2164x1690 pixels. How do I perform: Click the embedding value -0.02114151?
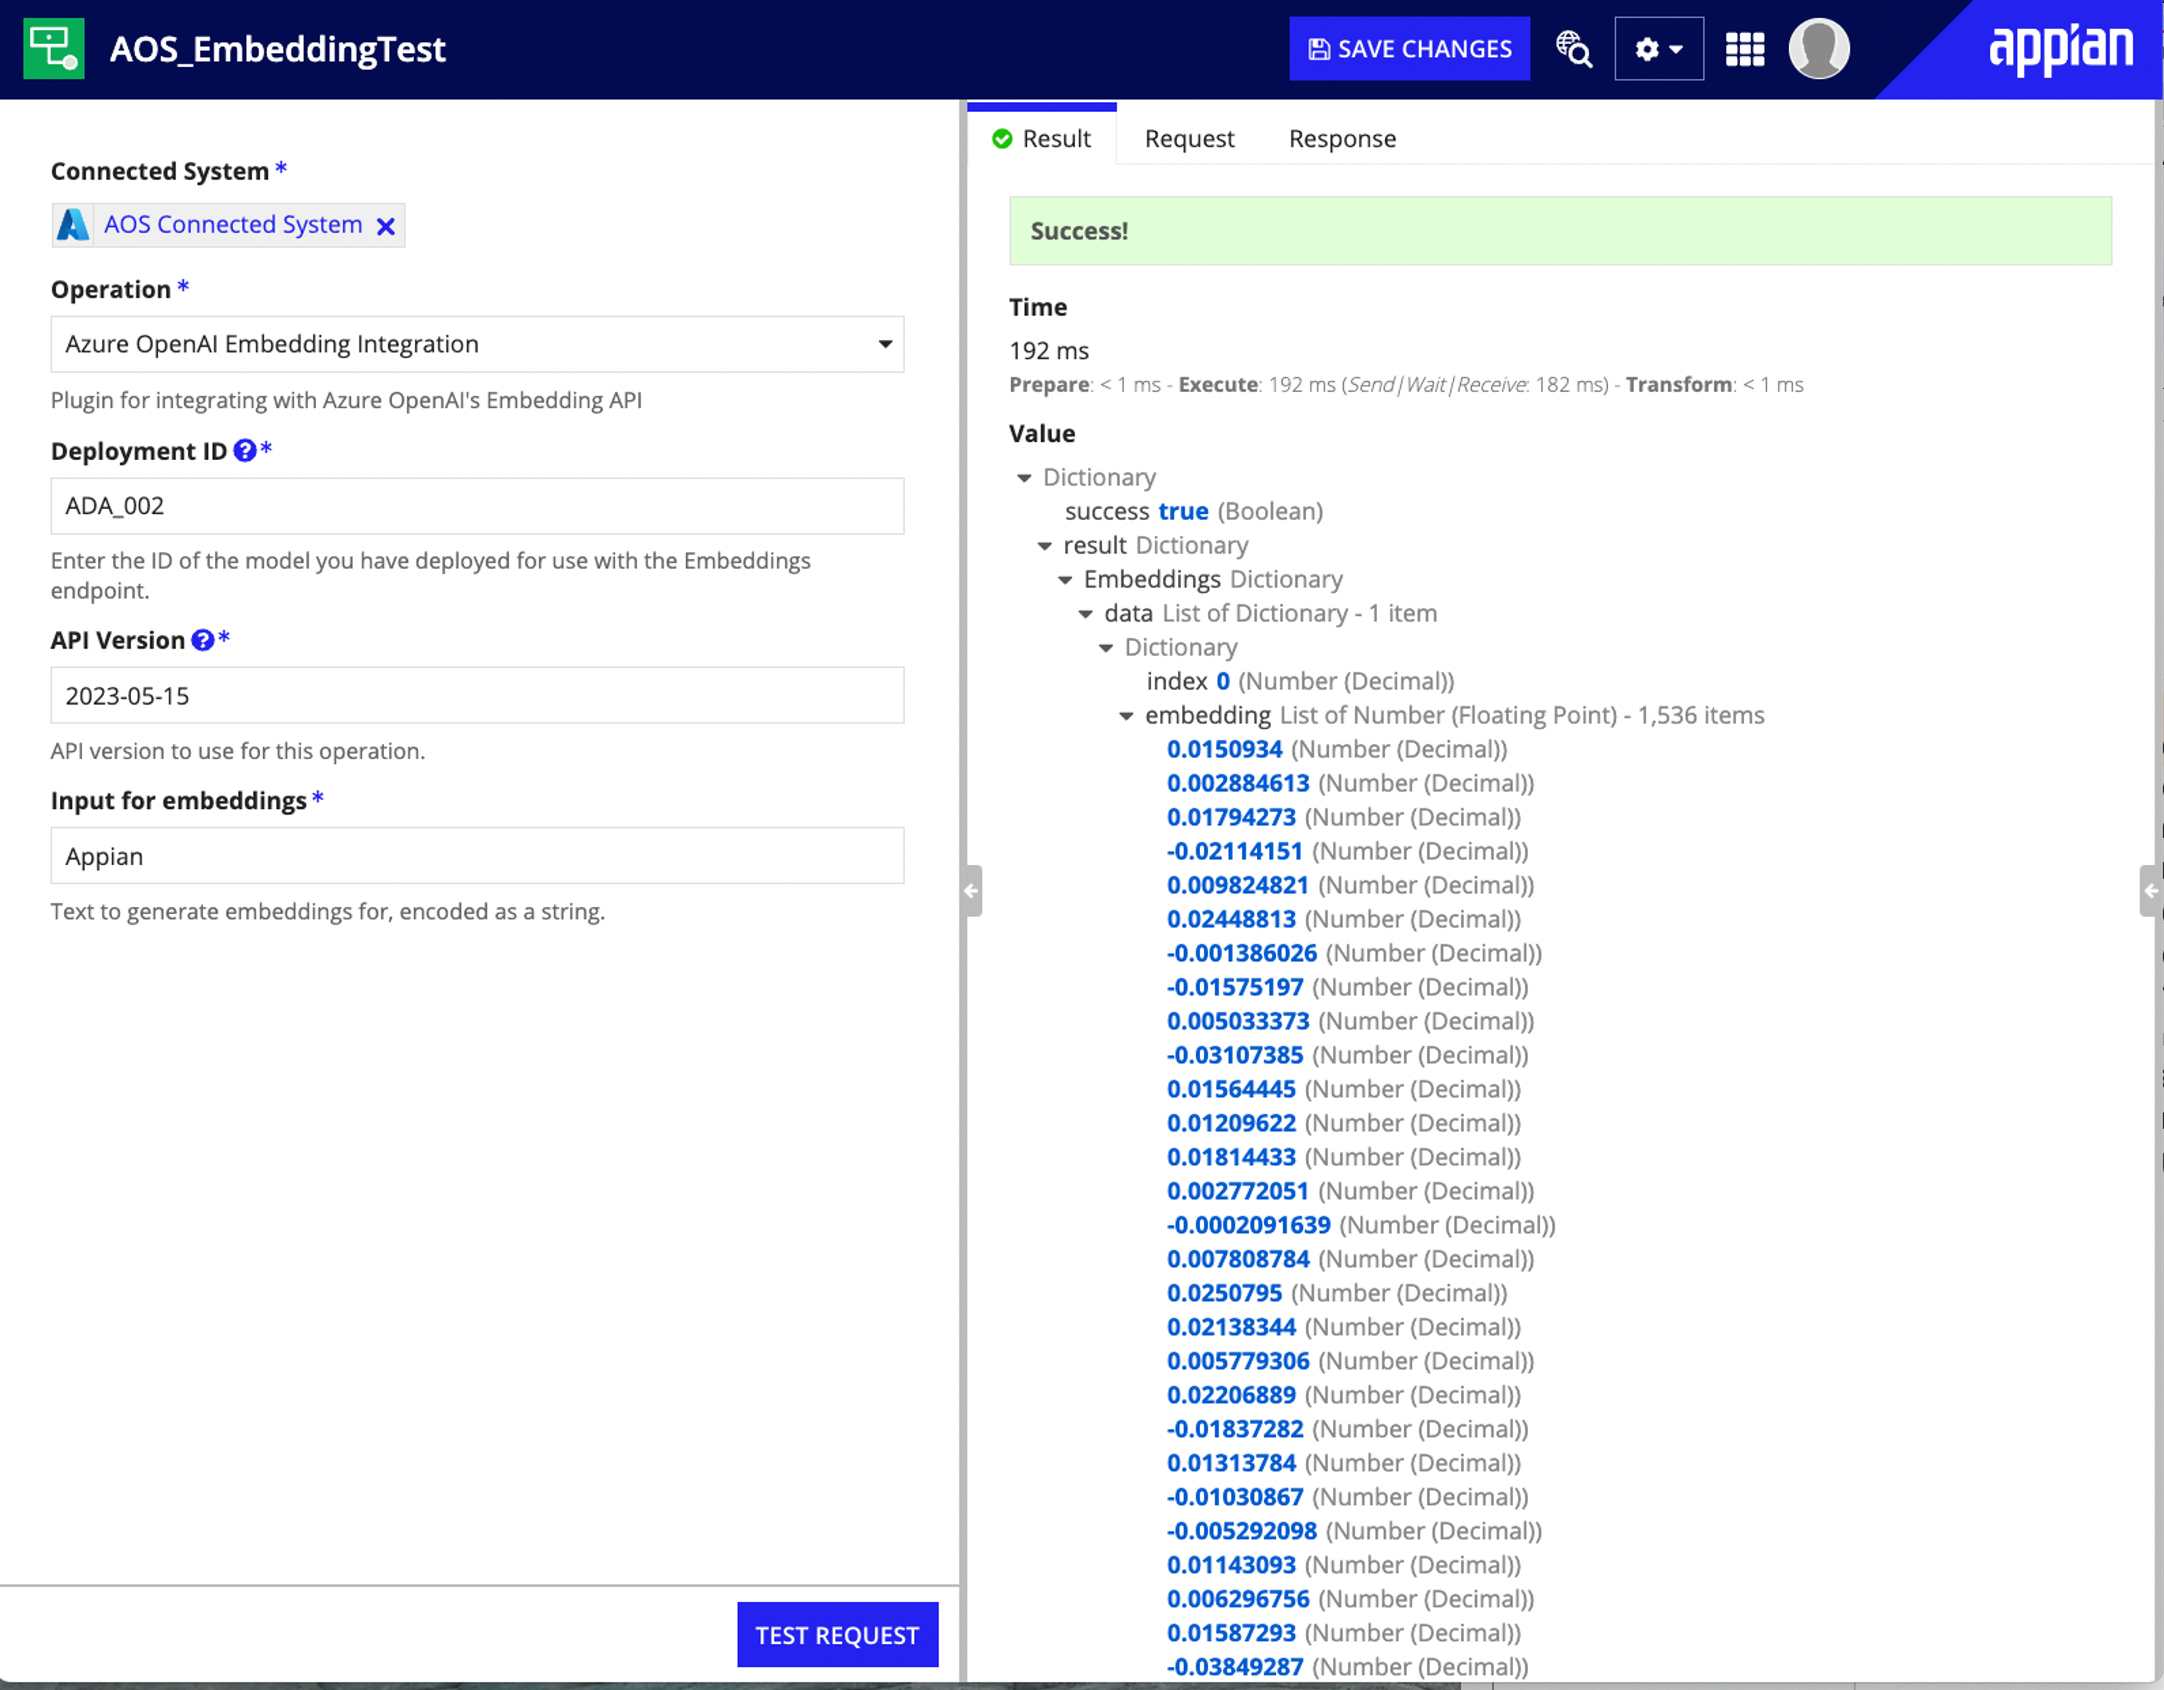point(1235,851)
